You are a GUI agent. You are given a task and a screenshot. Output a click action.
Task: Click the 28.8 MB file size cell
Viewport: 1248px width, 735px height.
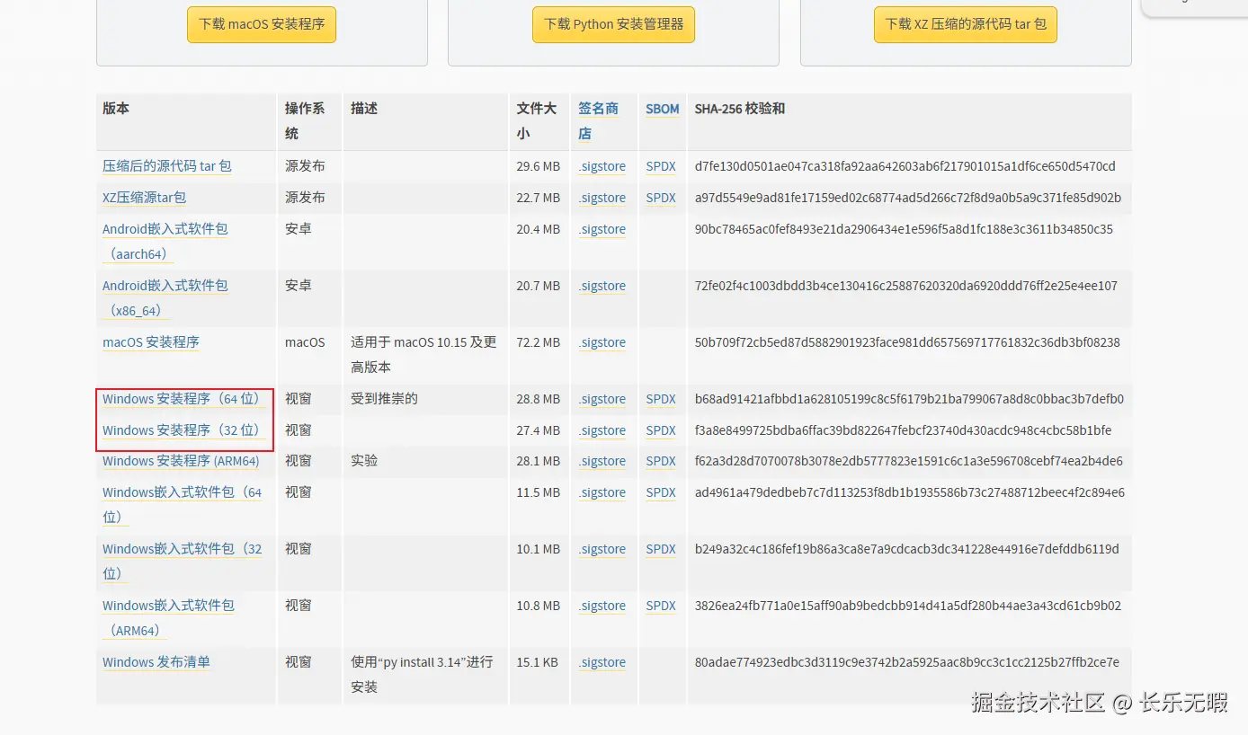539,399
